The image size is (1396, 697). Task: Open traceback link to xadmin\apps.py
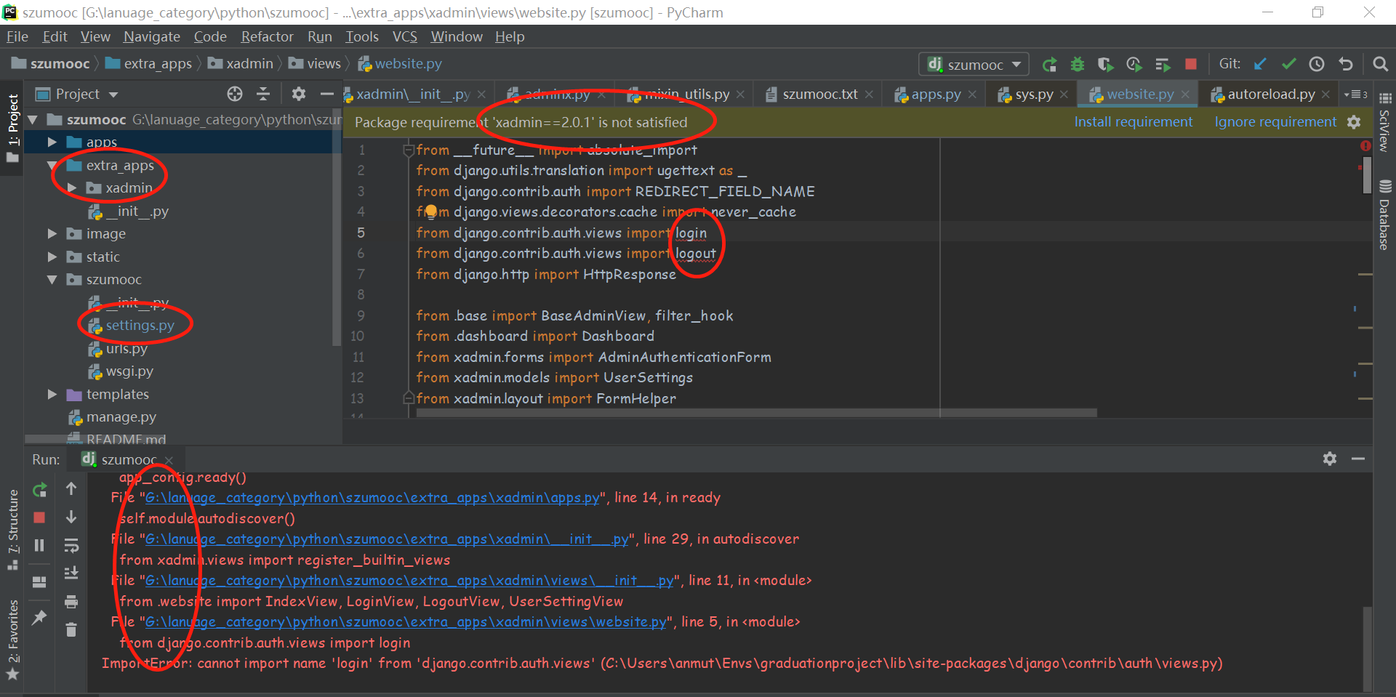point(372,498)
